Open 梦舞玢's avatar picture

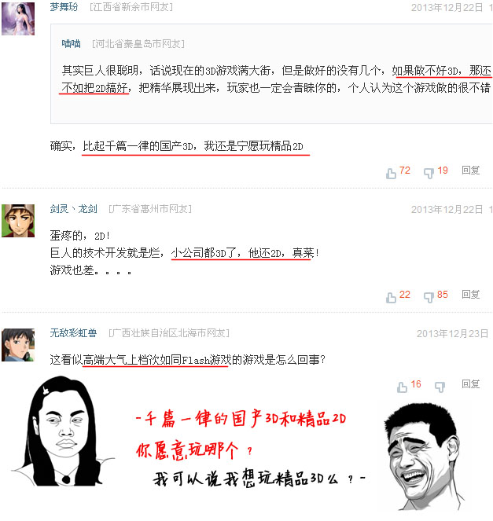(18, 19)
